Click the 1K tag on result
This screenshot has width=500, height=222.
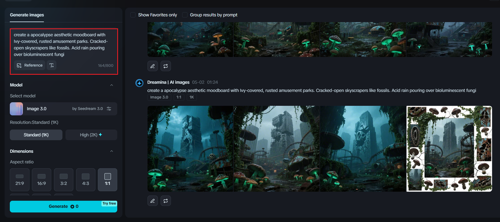pyautogui.click(x=191, y=97)
